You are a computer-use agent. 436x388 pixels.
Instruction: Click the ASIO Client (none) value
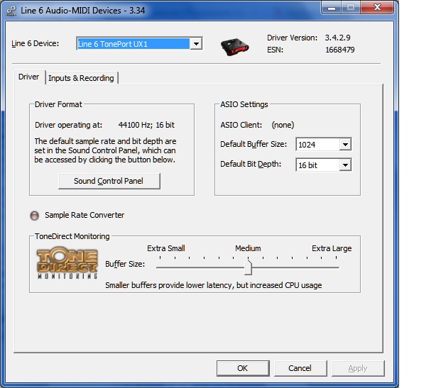pyautogui.click(x=283, y=125)
